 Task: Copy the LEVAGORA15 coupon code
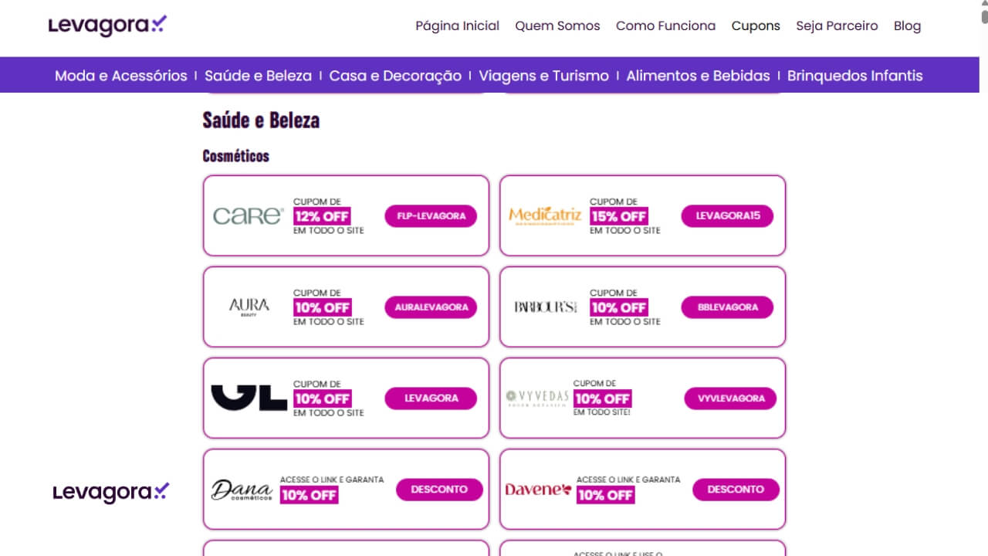pos(727,215)
